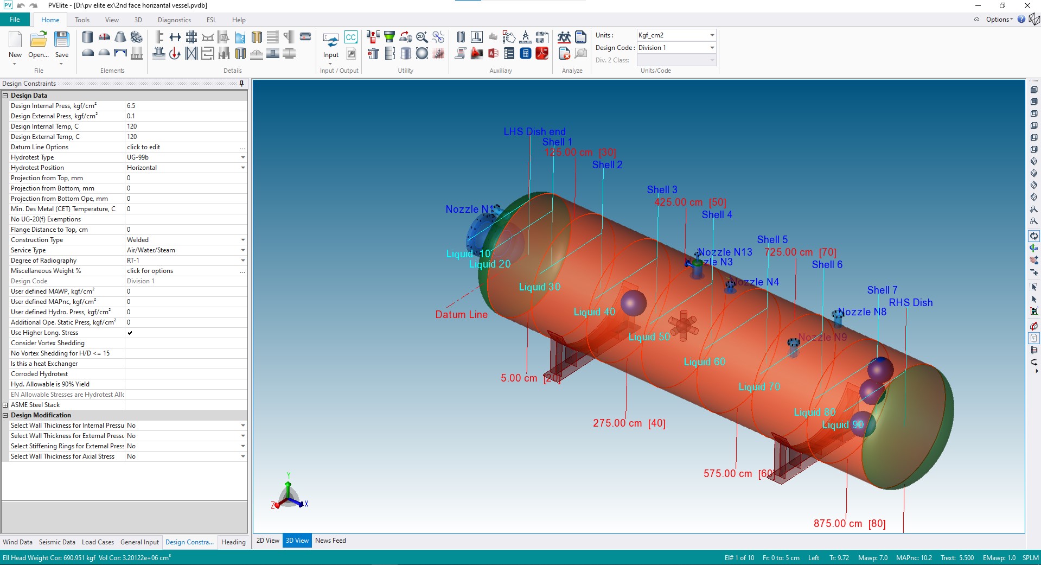Click the 2D zoom magnifier icon
The height and width of the screenshot is (565, 1041).
click(x=421, y=37)
